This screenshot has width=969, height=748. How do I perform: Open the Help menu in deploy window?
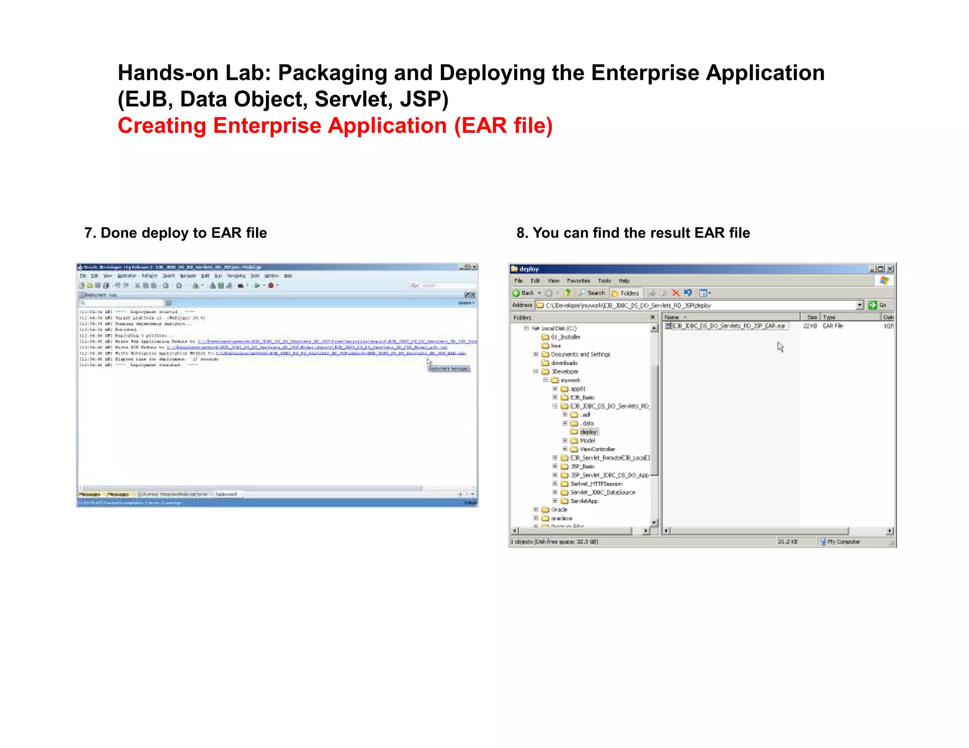pos(624,281)
